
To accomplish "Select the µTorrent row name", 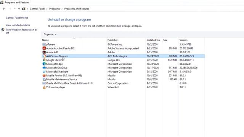I will (x=51, y=45).
